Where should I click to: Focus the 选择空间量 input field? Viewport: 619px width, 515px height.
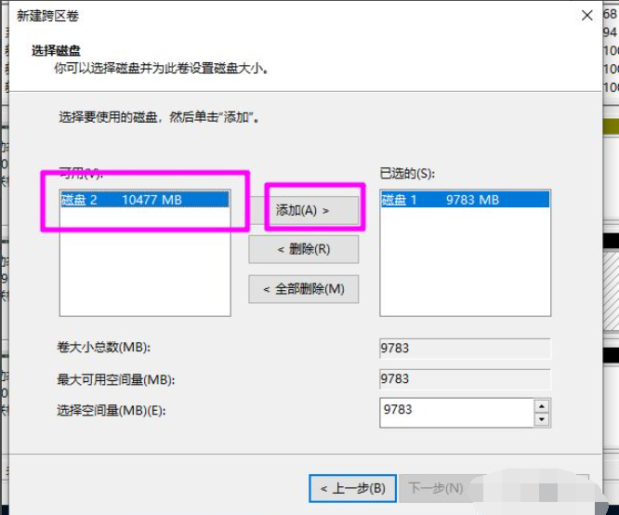[455, 412]
